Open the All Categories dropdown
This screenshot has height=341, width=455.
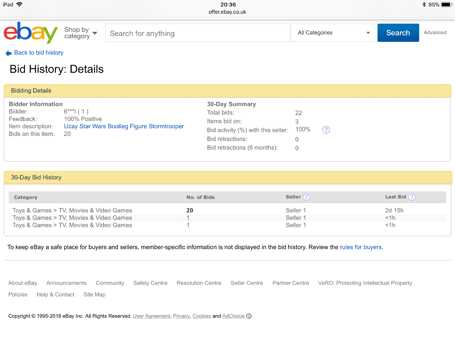[x=334, y=33]
